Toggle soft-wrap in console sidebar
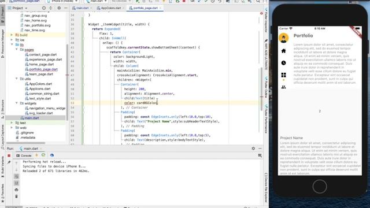The height and width of the screenshot is (208, 370). tap(16, 176)
